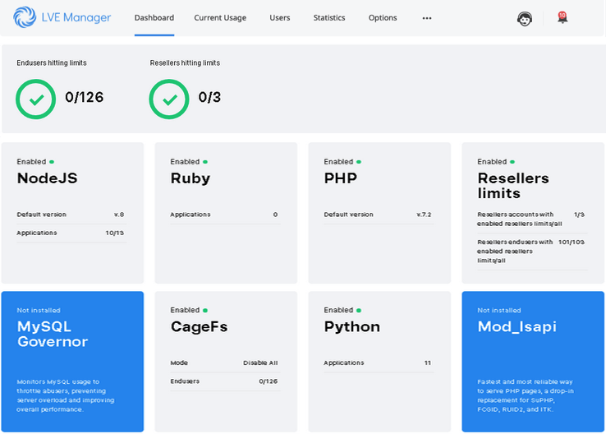Open the notifications bell icon
Image resolution: width=606 pixels, height=434 pixels.
click(x=562, y=17)
